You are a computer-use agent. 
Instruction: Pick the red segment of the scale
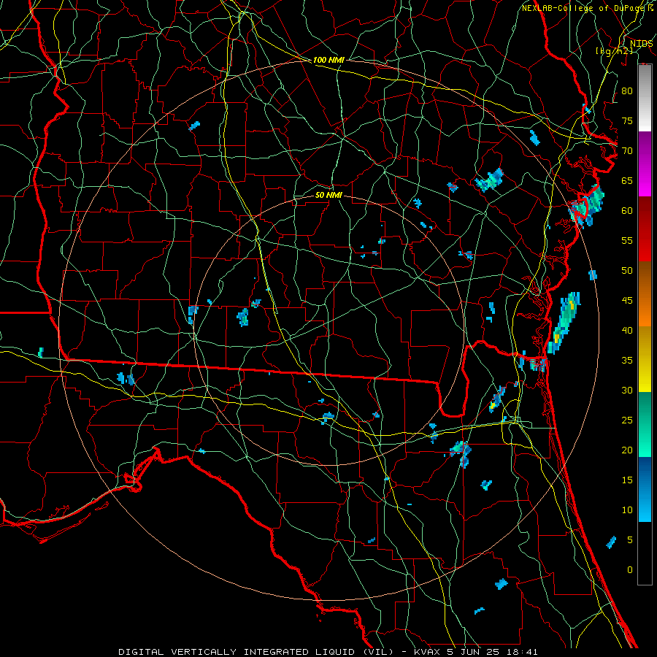(x=645, y=229)
